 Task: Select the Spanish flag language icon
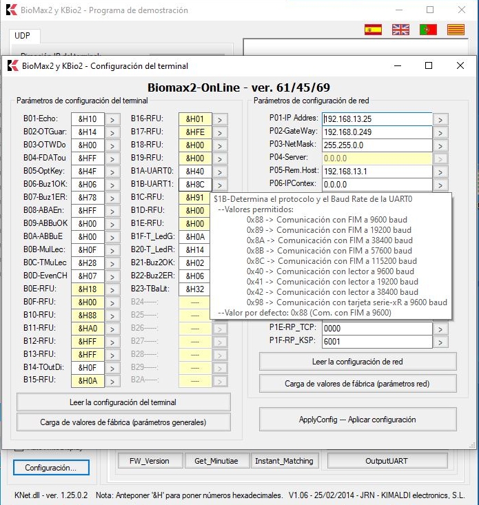click(373, 30)
